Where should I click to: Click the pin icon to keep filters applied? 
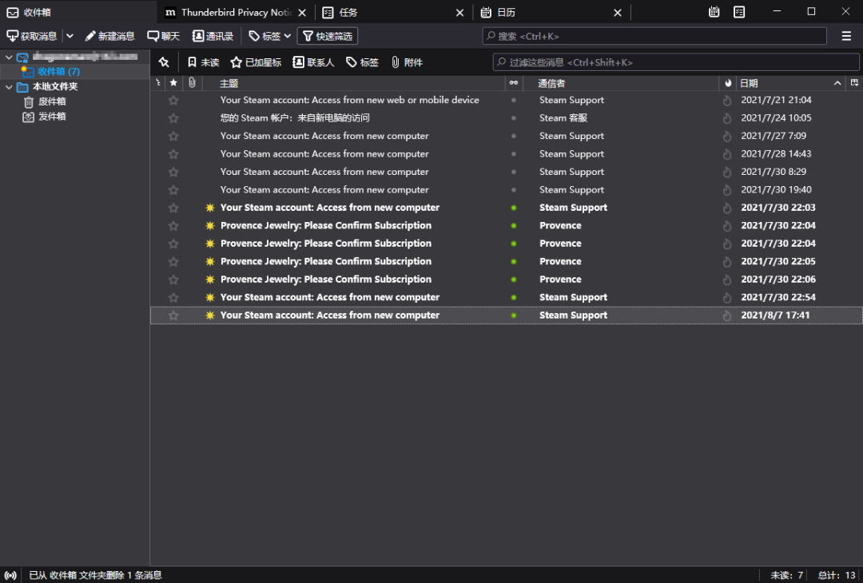[x=164, y=62]
